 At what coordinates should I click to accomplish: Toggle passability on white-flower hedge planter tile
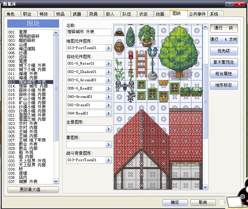197,91
